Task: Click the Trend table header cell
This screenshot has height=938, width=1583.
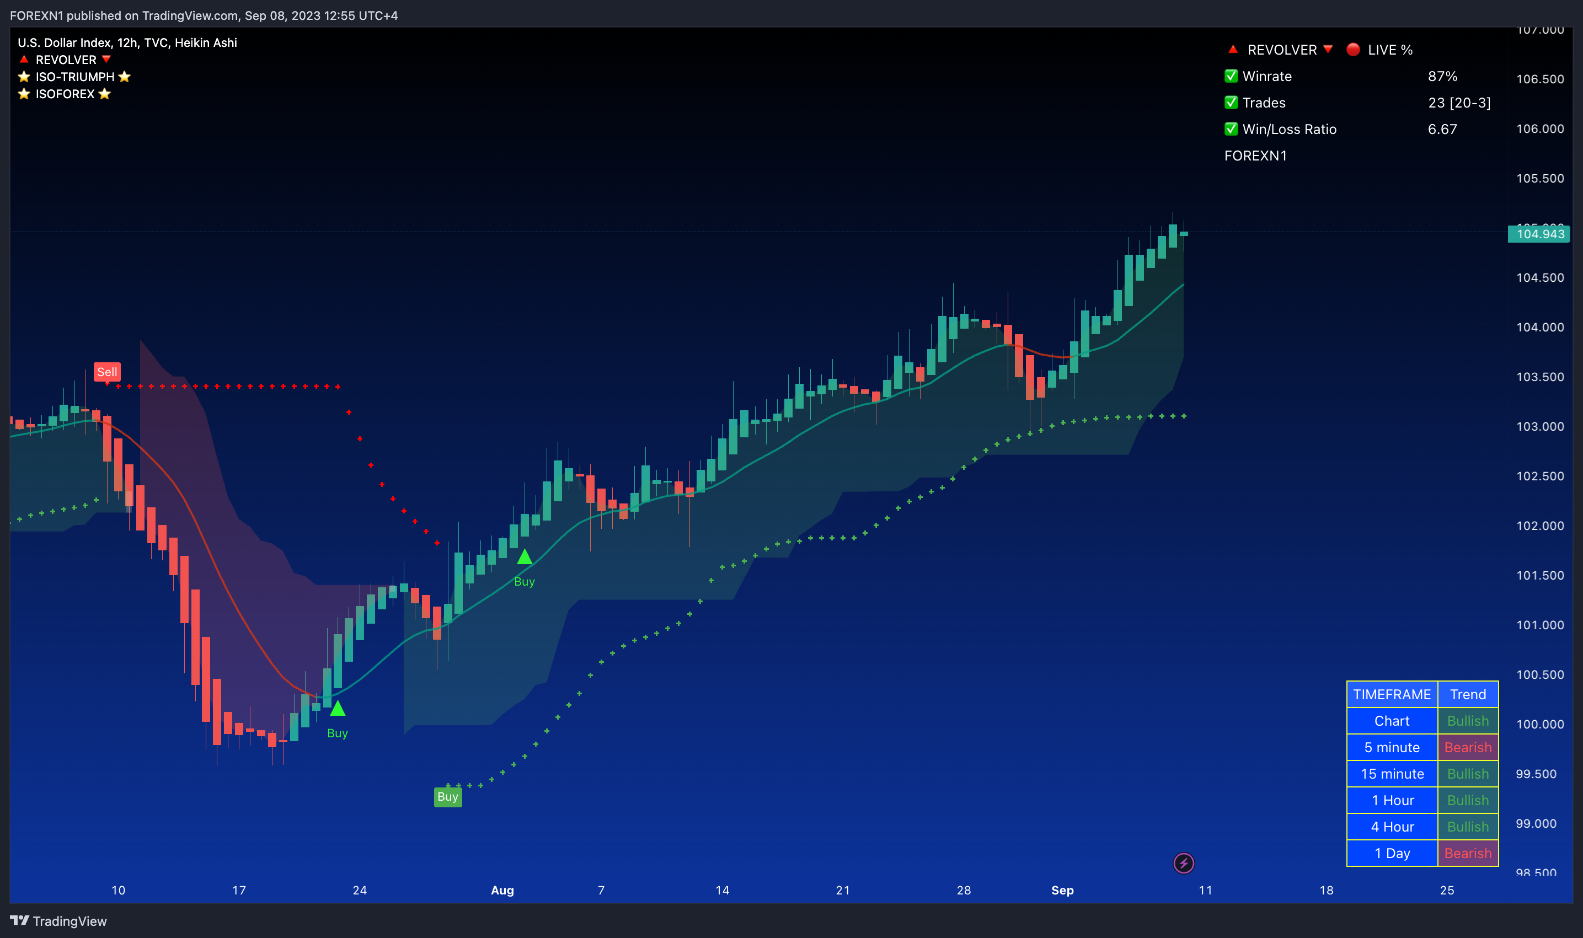Action: (1468, 694)
